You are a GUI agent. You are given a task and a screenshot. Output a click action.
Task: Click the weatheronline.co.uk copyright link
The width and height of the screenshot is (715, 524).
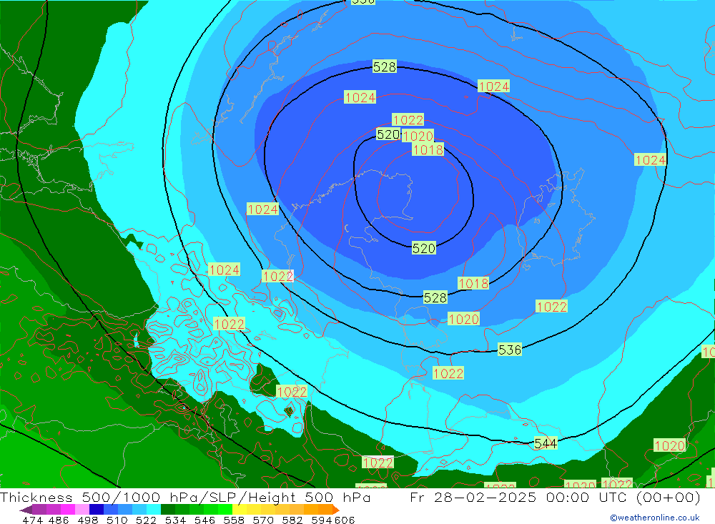click(654, 518)
